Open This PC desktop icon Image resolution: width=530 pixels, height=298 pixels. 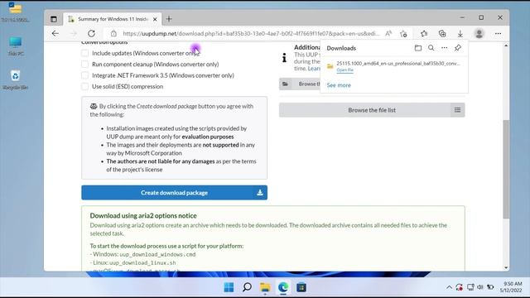pos(16,46)
